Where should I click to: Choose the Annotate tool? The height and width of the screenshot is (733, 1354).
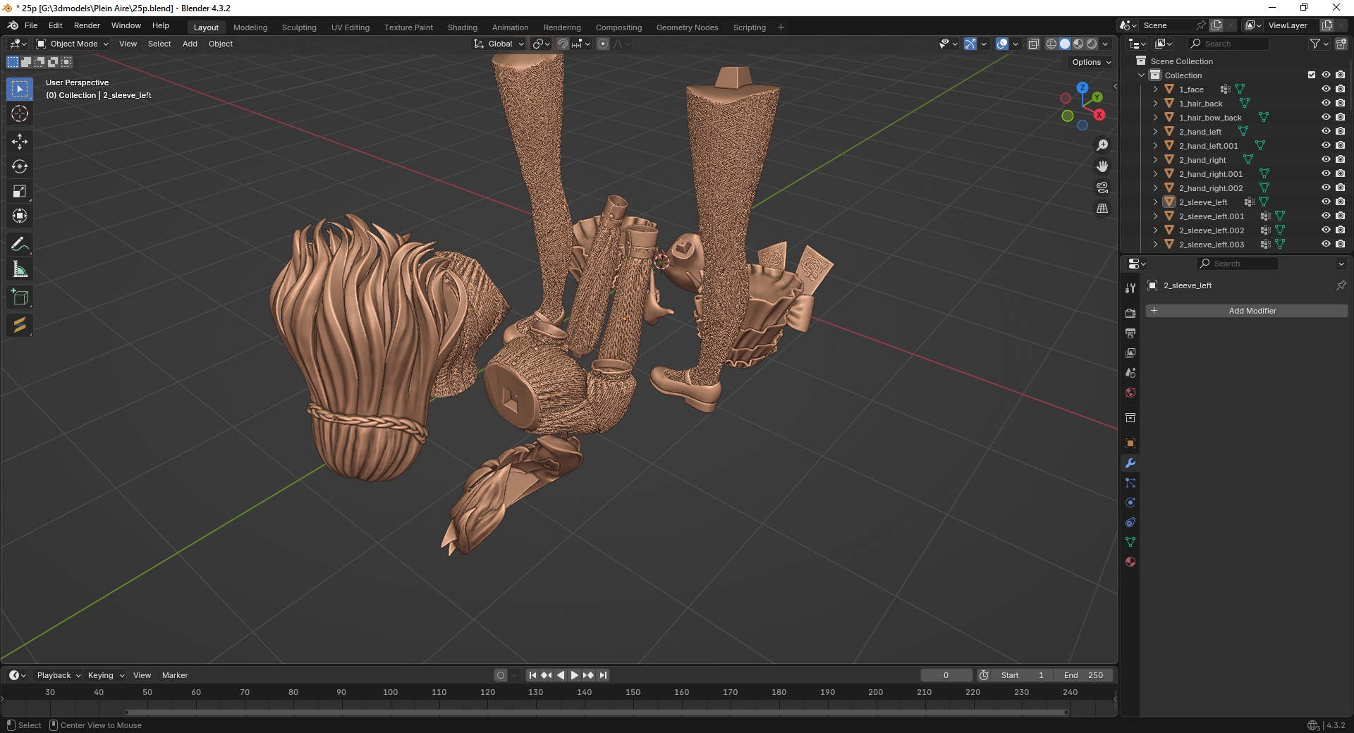pos(20,245)
